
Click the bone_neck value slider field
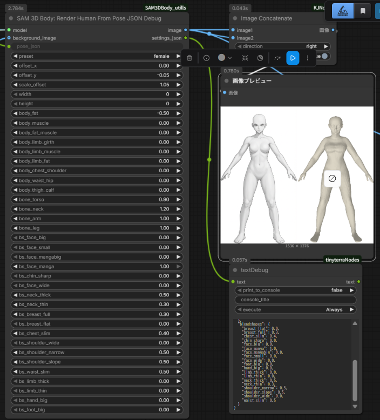point(97,209)
